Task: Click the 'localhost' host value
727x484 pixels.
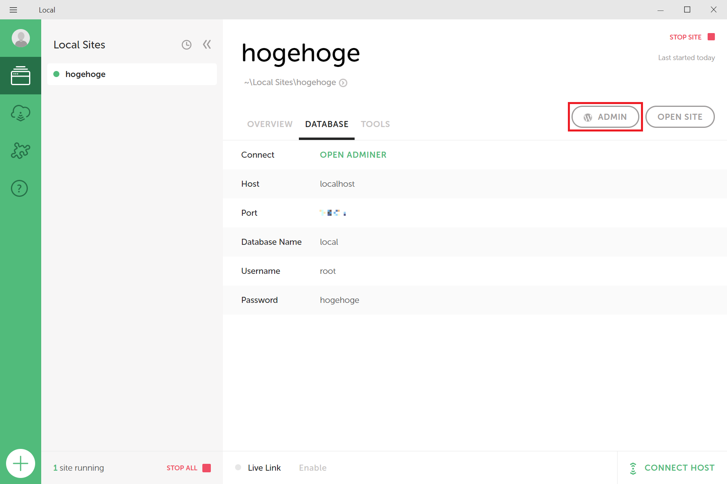Action: pyautogui.click(x=337, y=184)
